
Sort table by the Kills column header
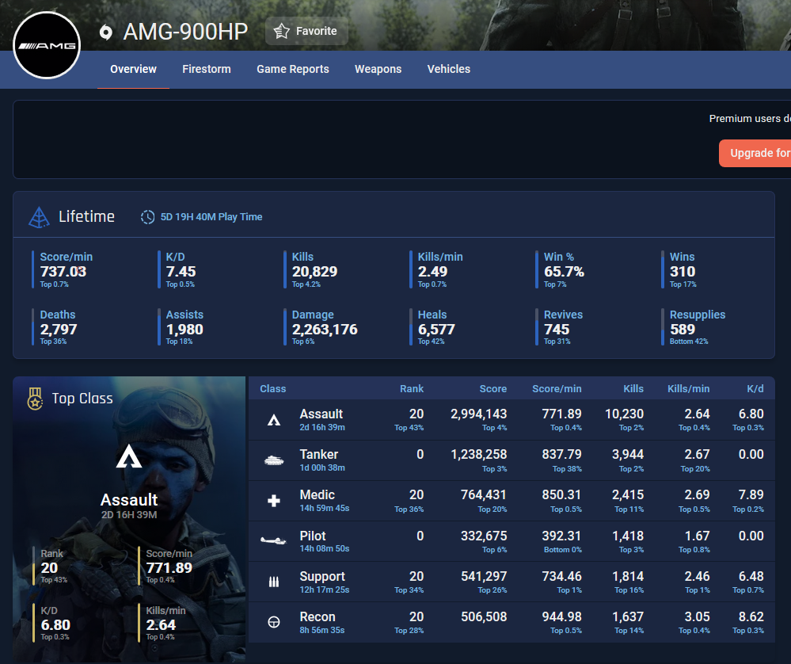coord(633,389)
